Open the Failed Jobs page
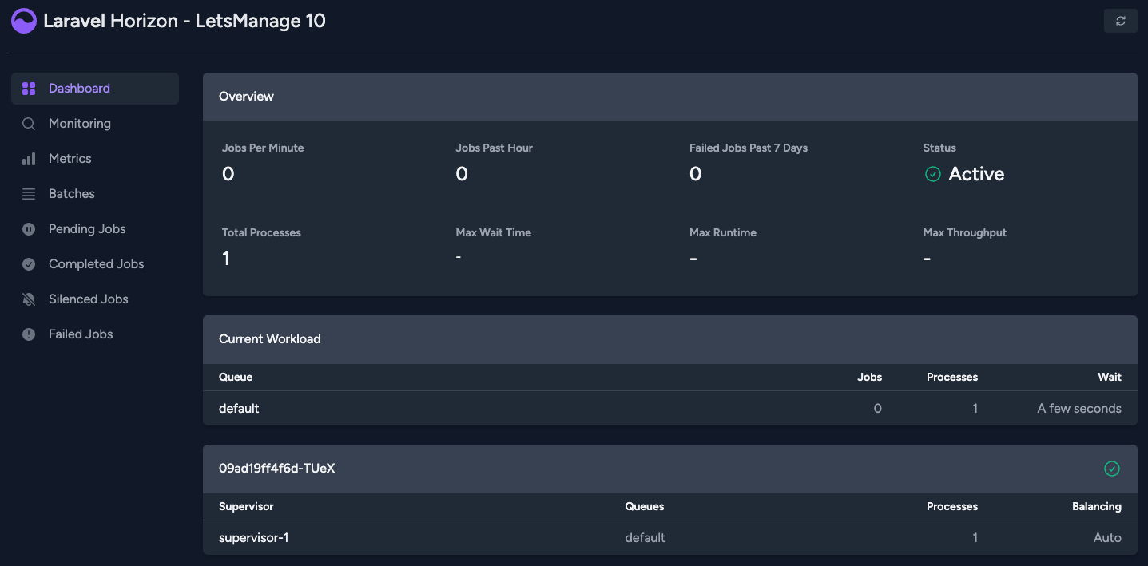The width and height of the screenshot is (1148, 566). click(x=81, y=334)
